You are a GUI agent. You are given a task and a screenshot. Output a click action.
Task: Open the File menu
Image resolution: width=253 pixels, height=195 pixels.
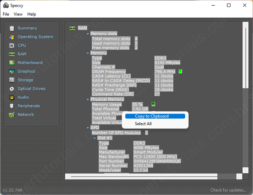[6, 14]
